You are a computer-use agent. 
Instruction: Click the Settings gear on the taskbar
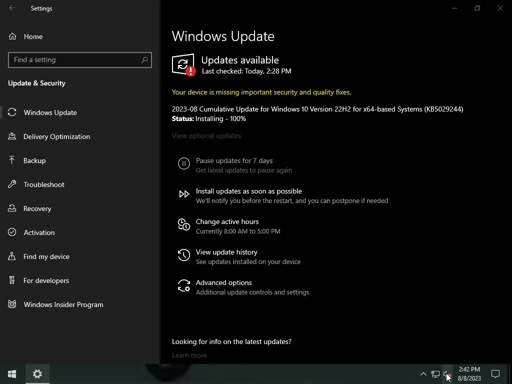[x=37, y=374]
